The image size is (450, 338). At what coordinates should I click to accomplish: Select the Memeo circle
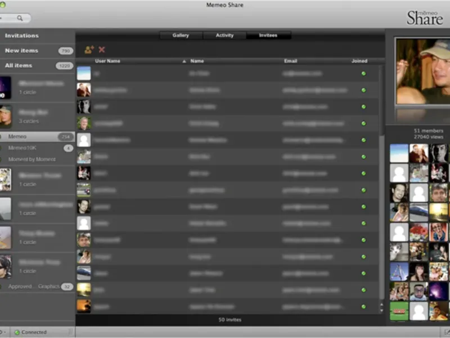(x=37, y=136)
